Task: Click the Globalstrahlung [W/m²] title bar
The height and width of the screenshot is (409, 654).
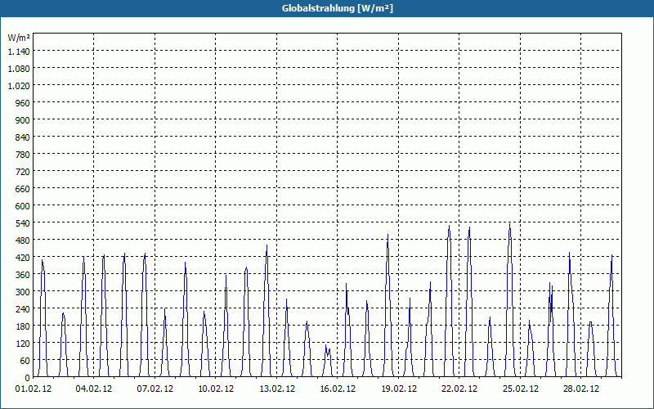Action: pos(327,8)
